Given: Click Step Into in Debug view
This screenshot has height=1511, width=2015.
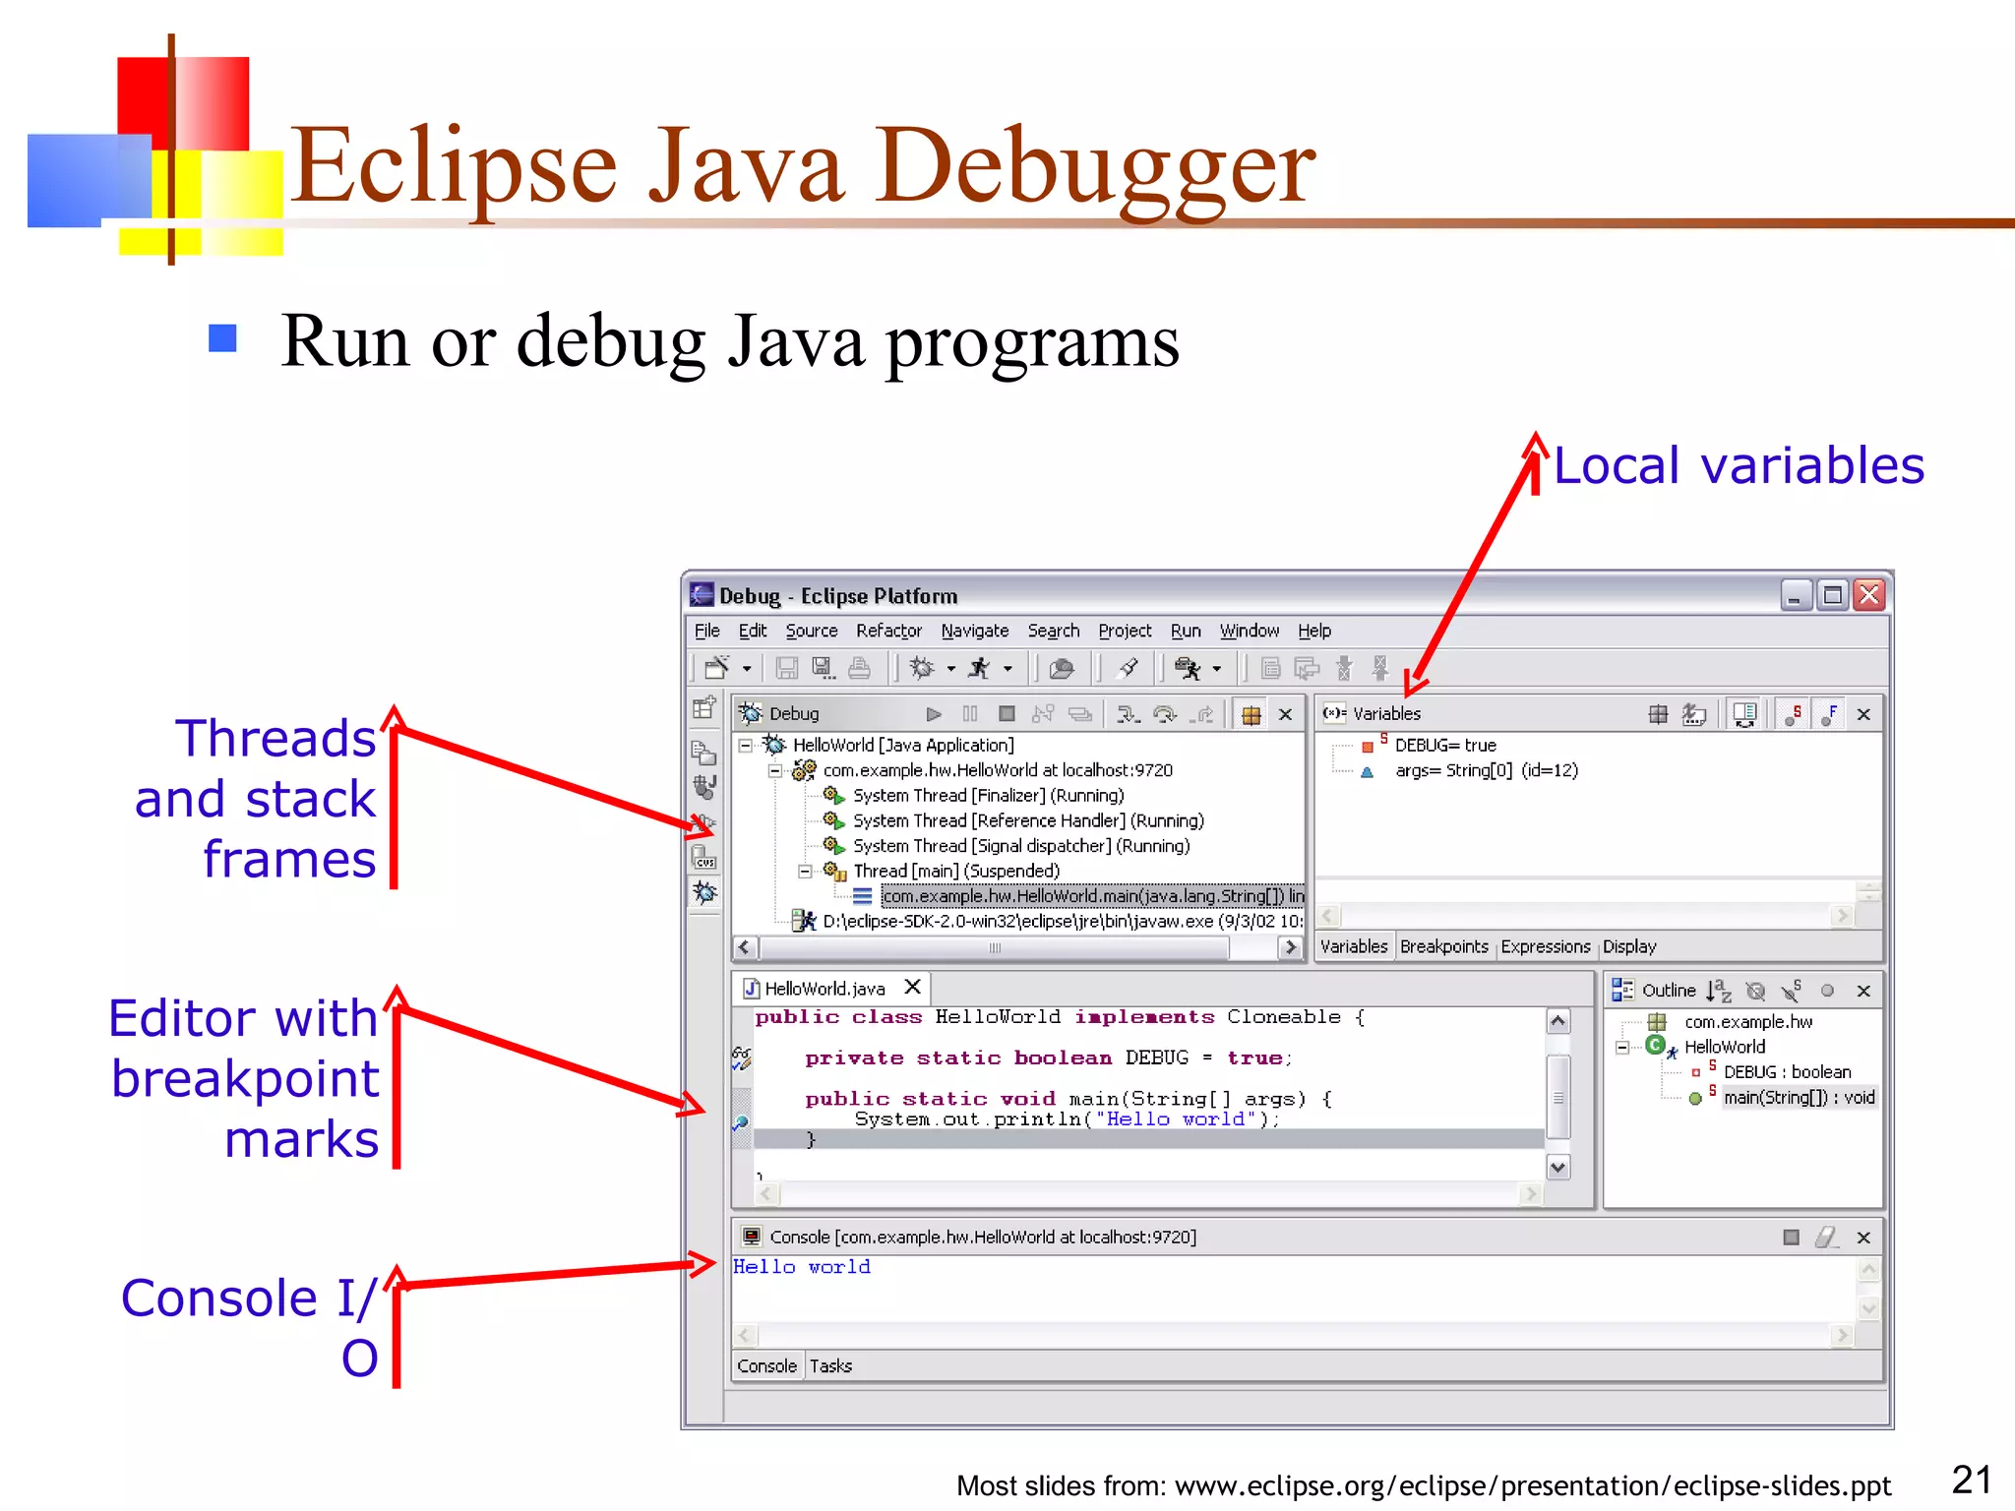Looking at the screenshot, I should click(1128, 714).
